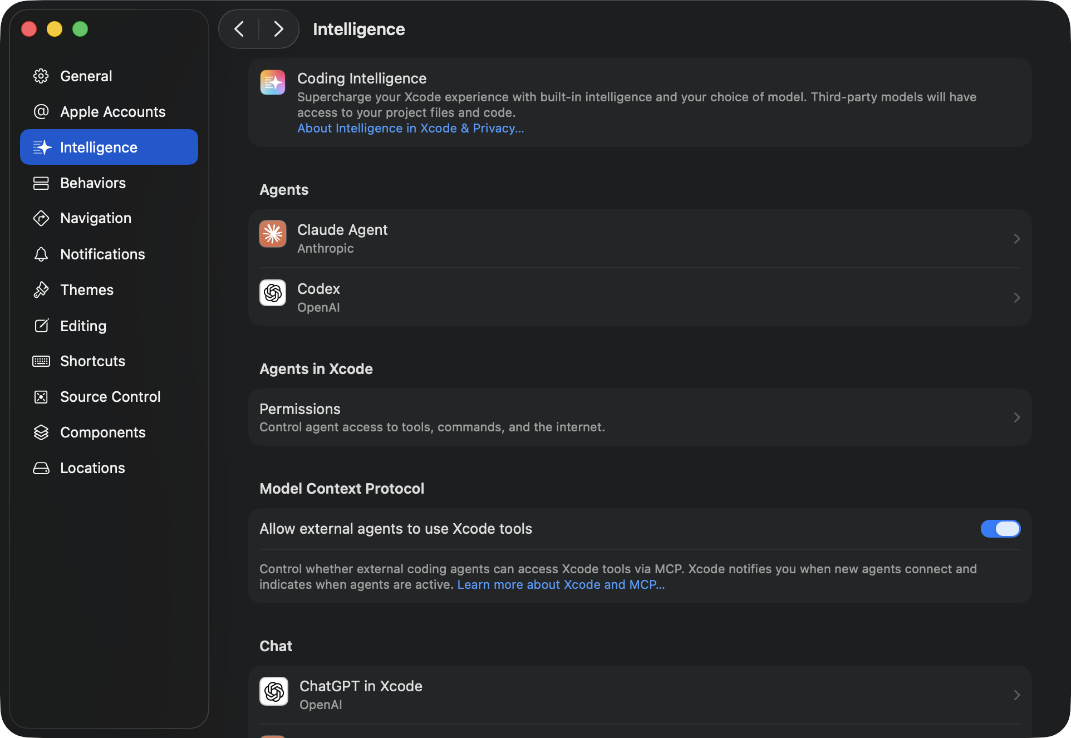Click the Claude Agent starburst icon

coord(273,234)
